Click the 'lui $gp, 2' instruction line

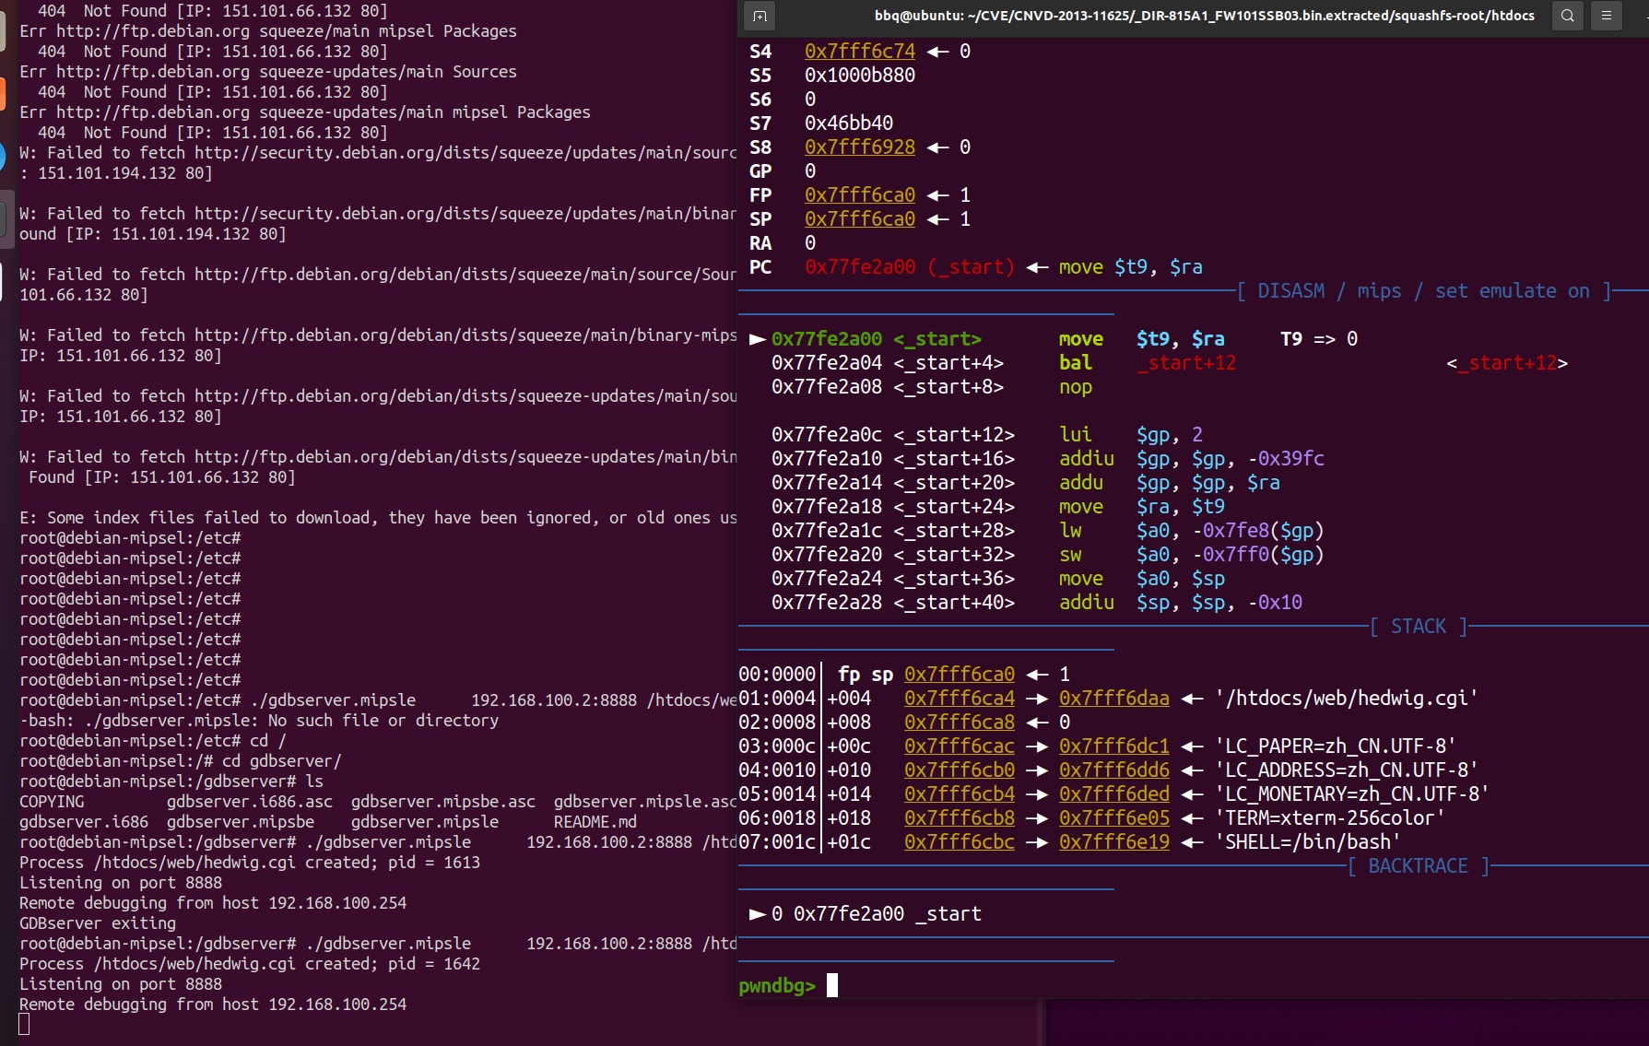click(x=1131, y=435)
